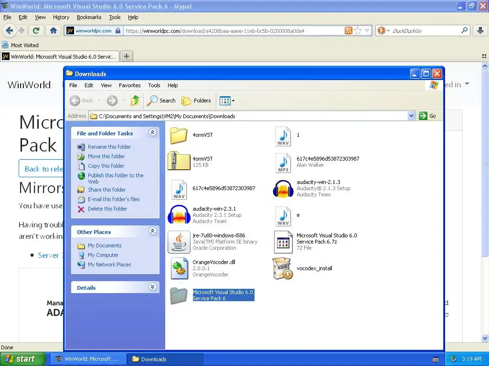Switch to WinWorld Mypal taskbar button

click(88, 359)
